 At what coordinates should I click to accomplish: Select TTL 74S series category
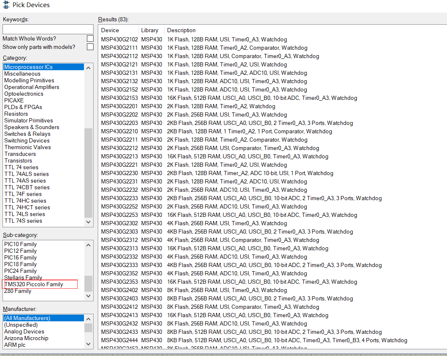click(x=23, y=221)
